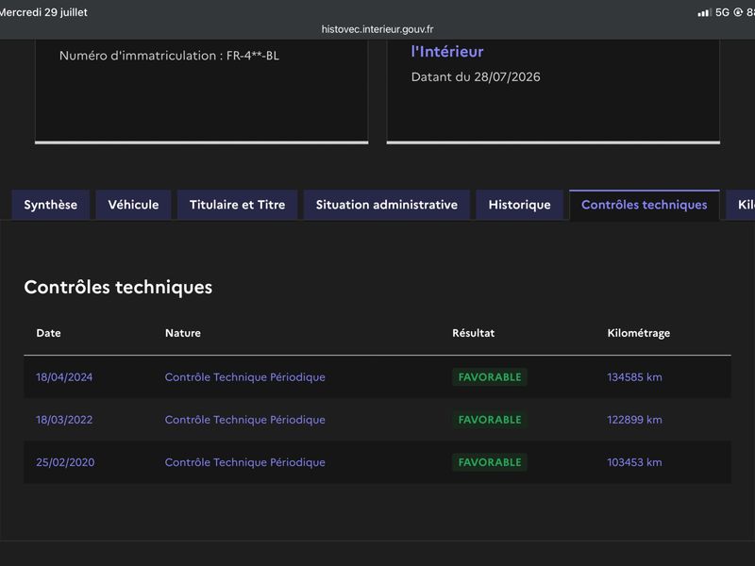This screenshot has width=755, height=566.
Task: Click Contrôle Technique Périodique in the 18/03/2022 row
Action: [x=245, y=420]
